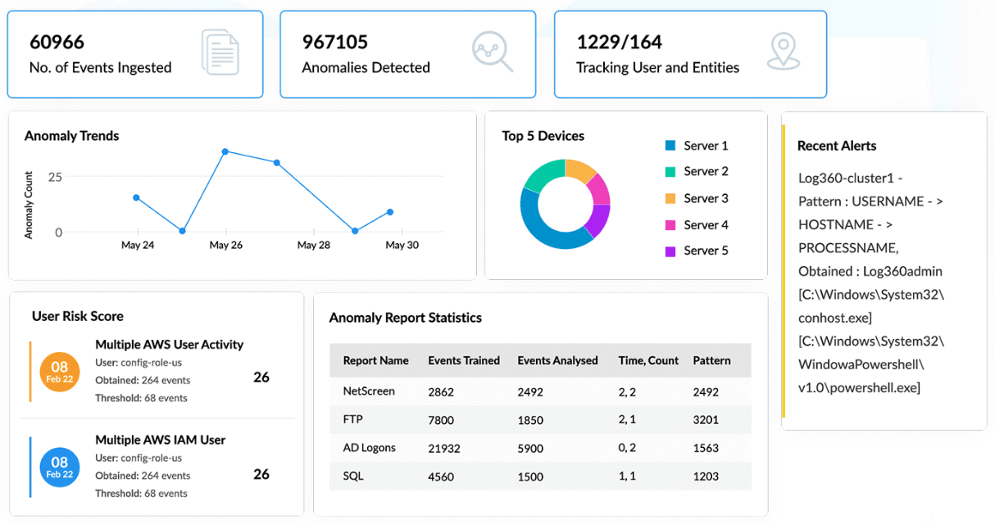Click the orange 08 Feb 22 date badge
995x524 pixels.
(60, 372)
